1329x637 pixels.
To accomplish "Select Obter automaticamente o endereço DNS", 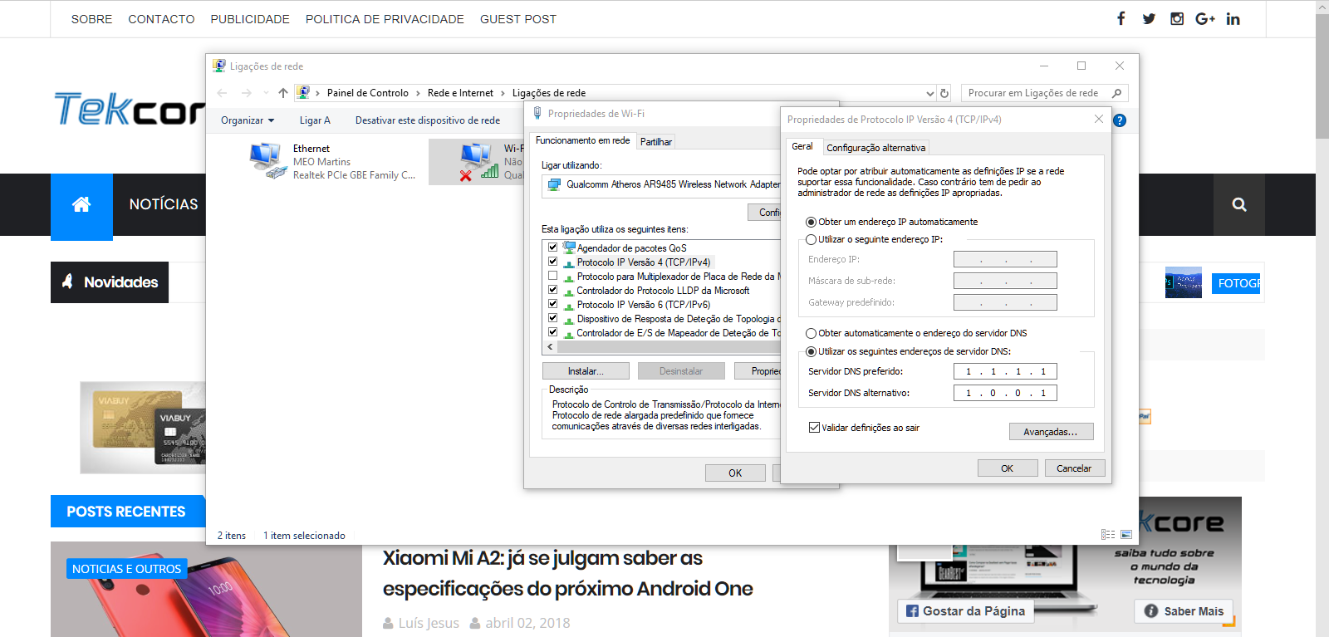I will [811, 334].
